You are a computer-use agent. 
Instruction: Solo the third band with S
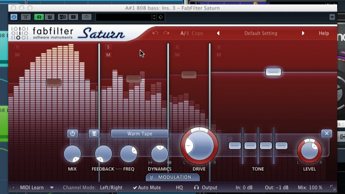click(x=177, y=47)
